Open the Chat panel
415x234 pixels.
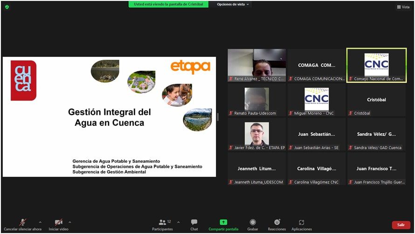click(194, 225)
